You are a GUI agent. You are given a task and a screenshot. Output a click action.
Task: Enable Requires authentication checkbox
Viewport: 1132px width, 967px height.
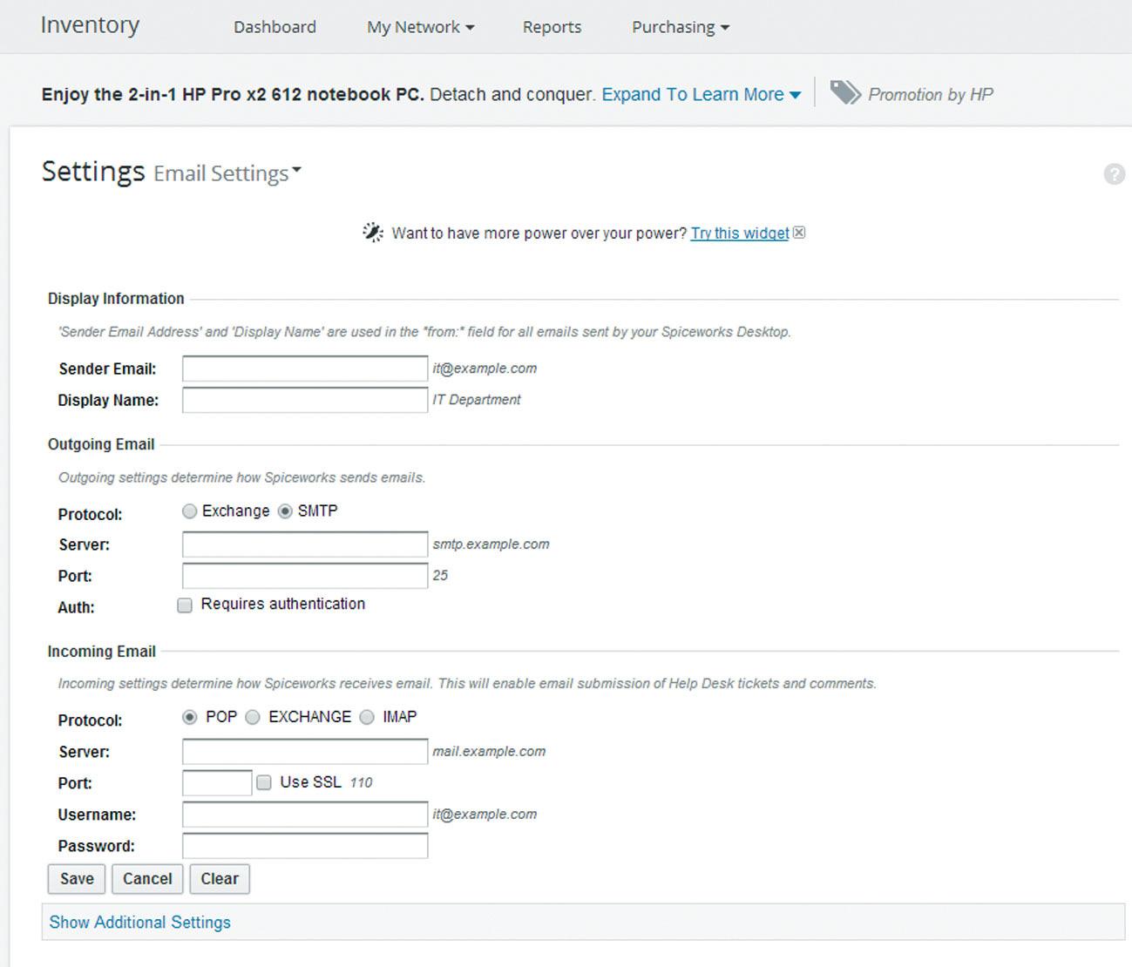pyautogui.click(x=185, y=605)
